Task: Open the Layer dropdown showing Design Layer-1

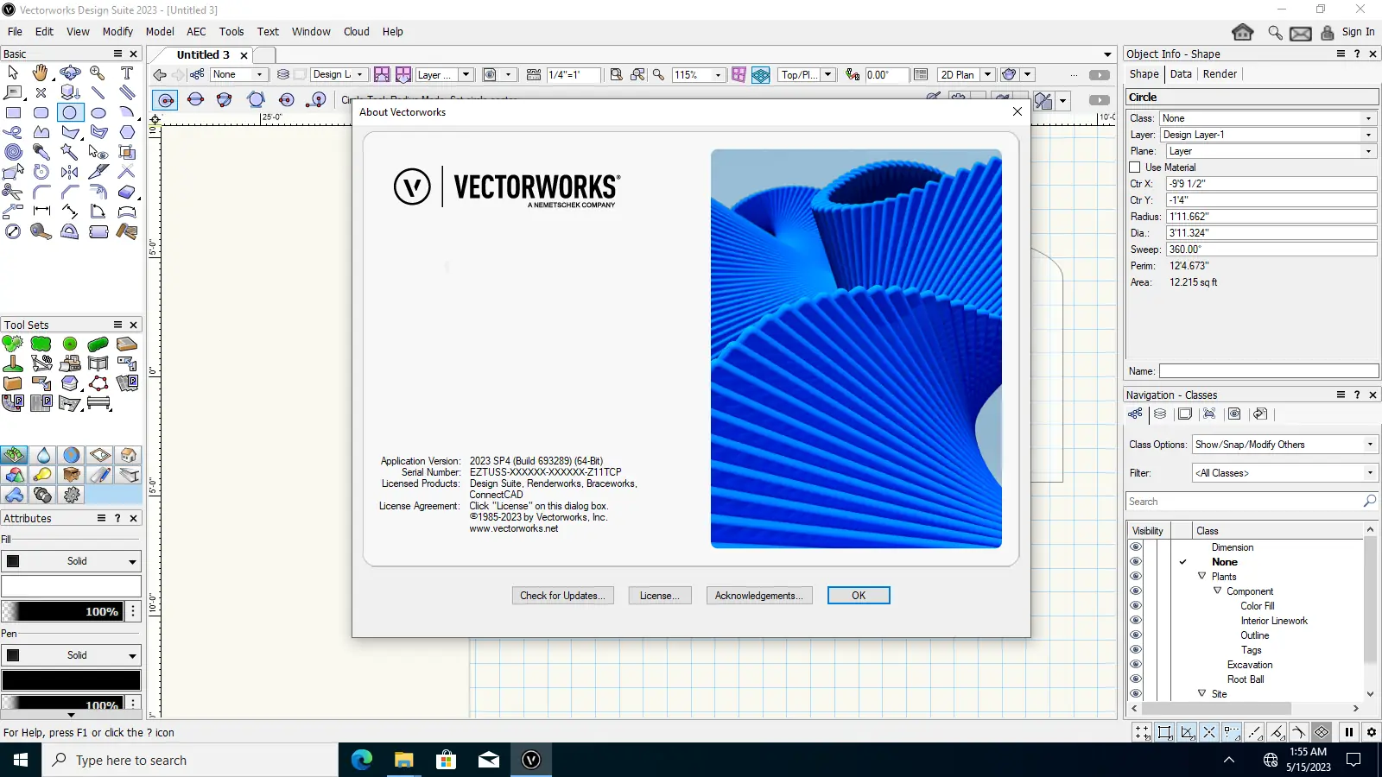Action: point(1267,135)
